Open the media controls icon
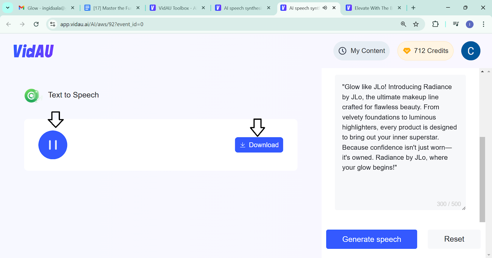Screen dimensions: 492x258 pyautogui.click(x=456, y=24)
